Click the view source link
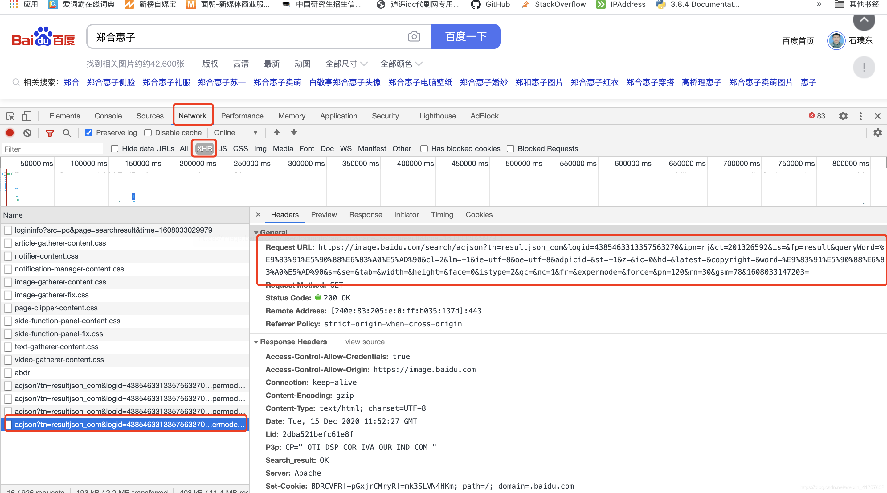This screenshot has height=493, width=887. click(x=365, y=342)
